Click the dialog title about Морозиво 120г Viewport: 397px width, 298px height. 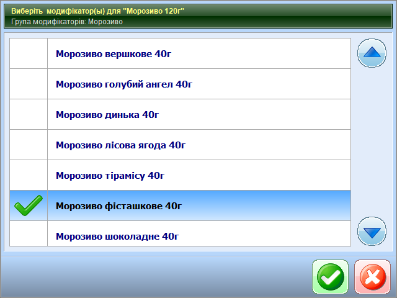click(98, 11)
